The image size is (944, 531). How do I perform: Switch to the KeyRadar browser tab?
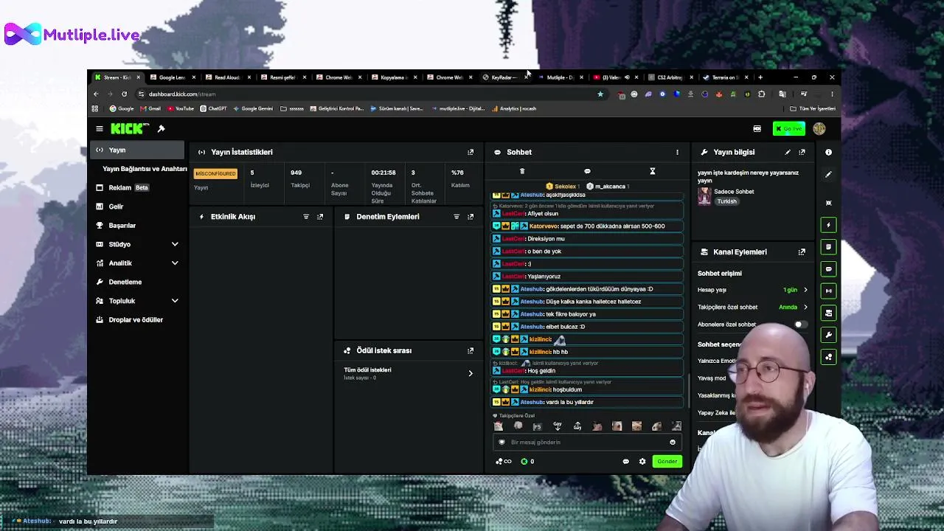point(504,77)
